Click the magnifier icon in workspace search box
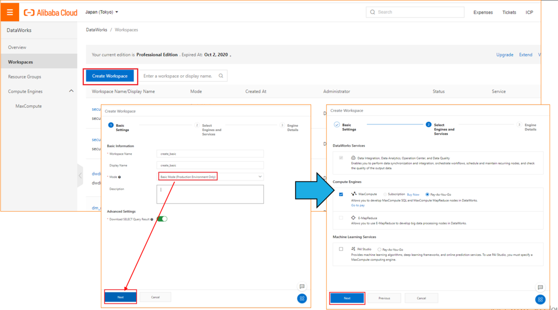 click(x=221, y=76)
